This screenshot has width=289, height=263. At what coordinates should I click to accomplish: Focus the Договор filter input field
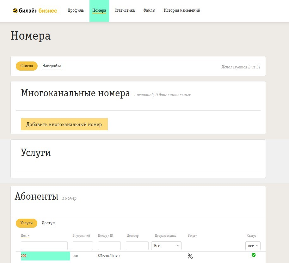pyautogui.click(x=137, y=246)
